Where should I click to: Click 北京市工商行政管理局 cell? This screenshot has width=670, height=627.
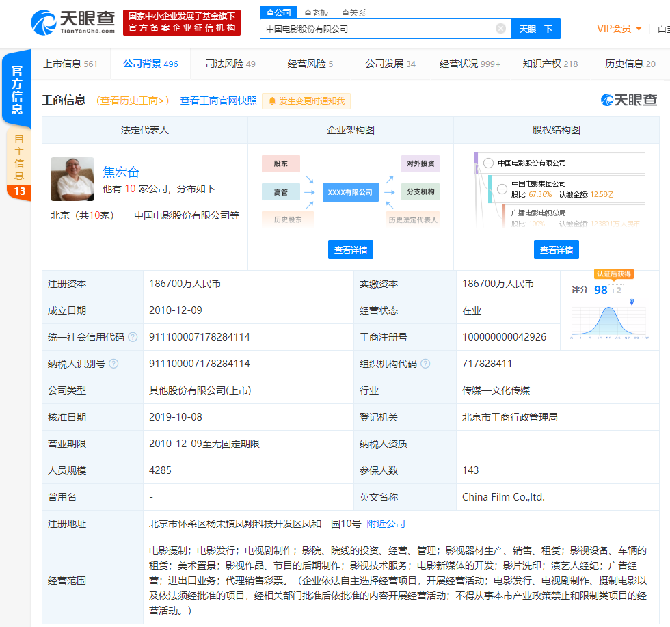510,416
